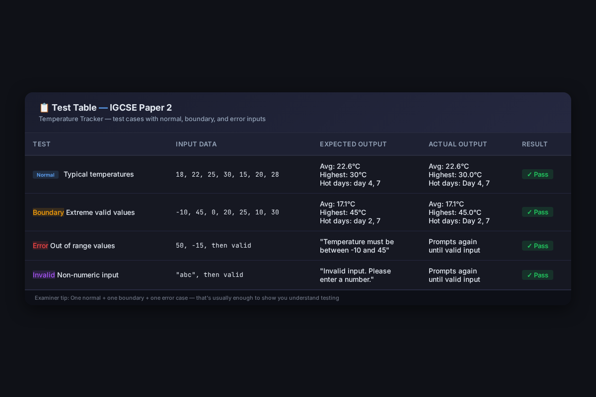Click actual output in Non-numeric input row
The height and width of the screenshot is (397, 596).
[x=454, y=275]
